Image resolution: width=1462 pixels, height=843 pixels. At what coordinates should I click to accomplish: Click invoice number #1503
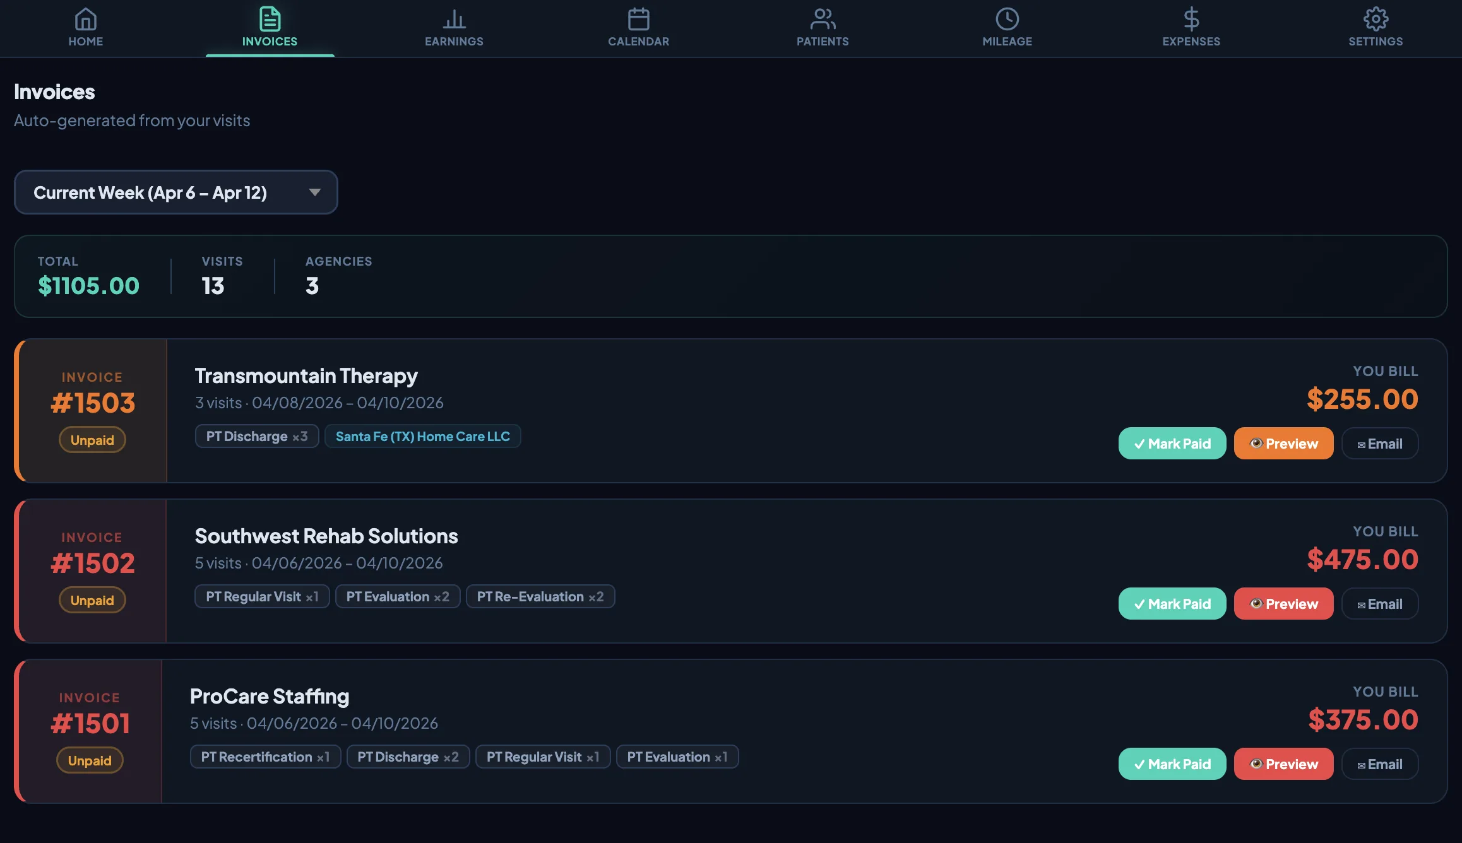93,403
